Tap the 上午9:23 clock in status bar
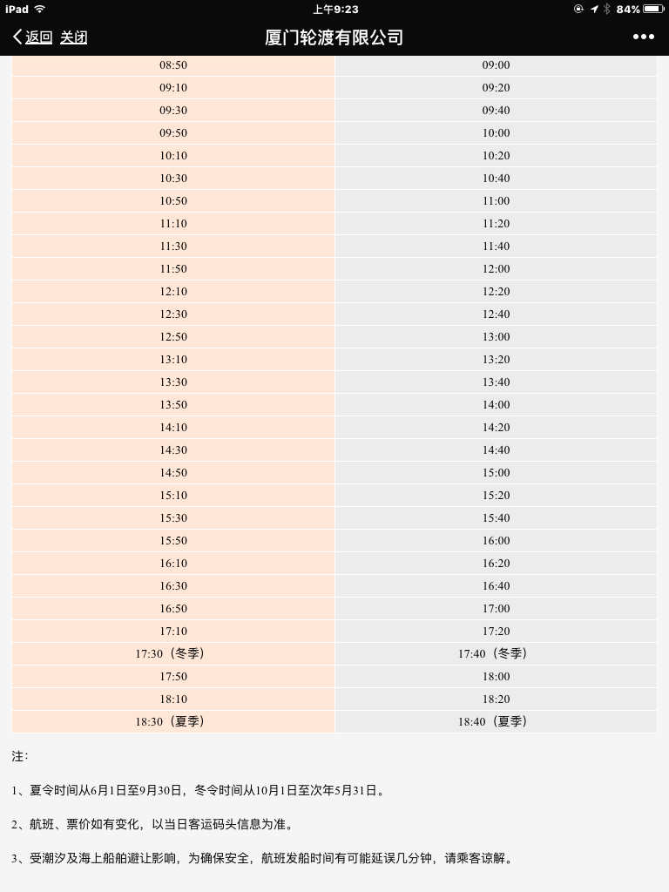This screenshot has width=669, height=892. [x=335, y=9]
